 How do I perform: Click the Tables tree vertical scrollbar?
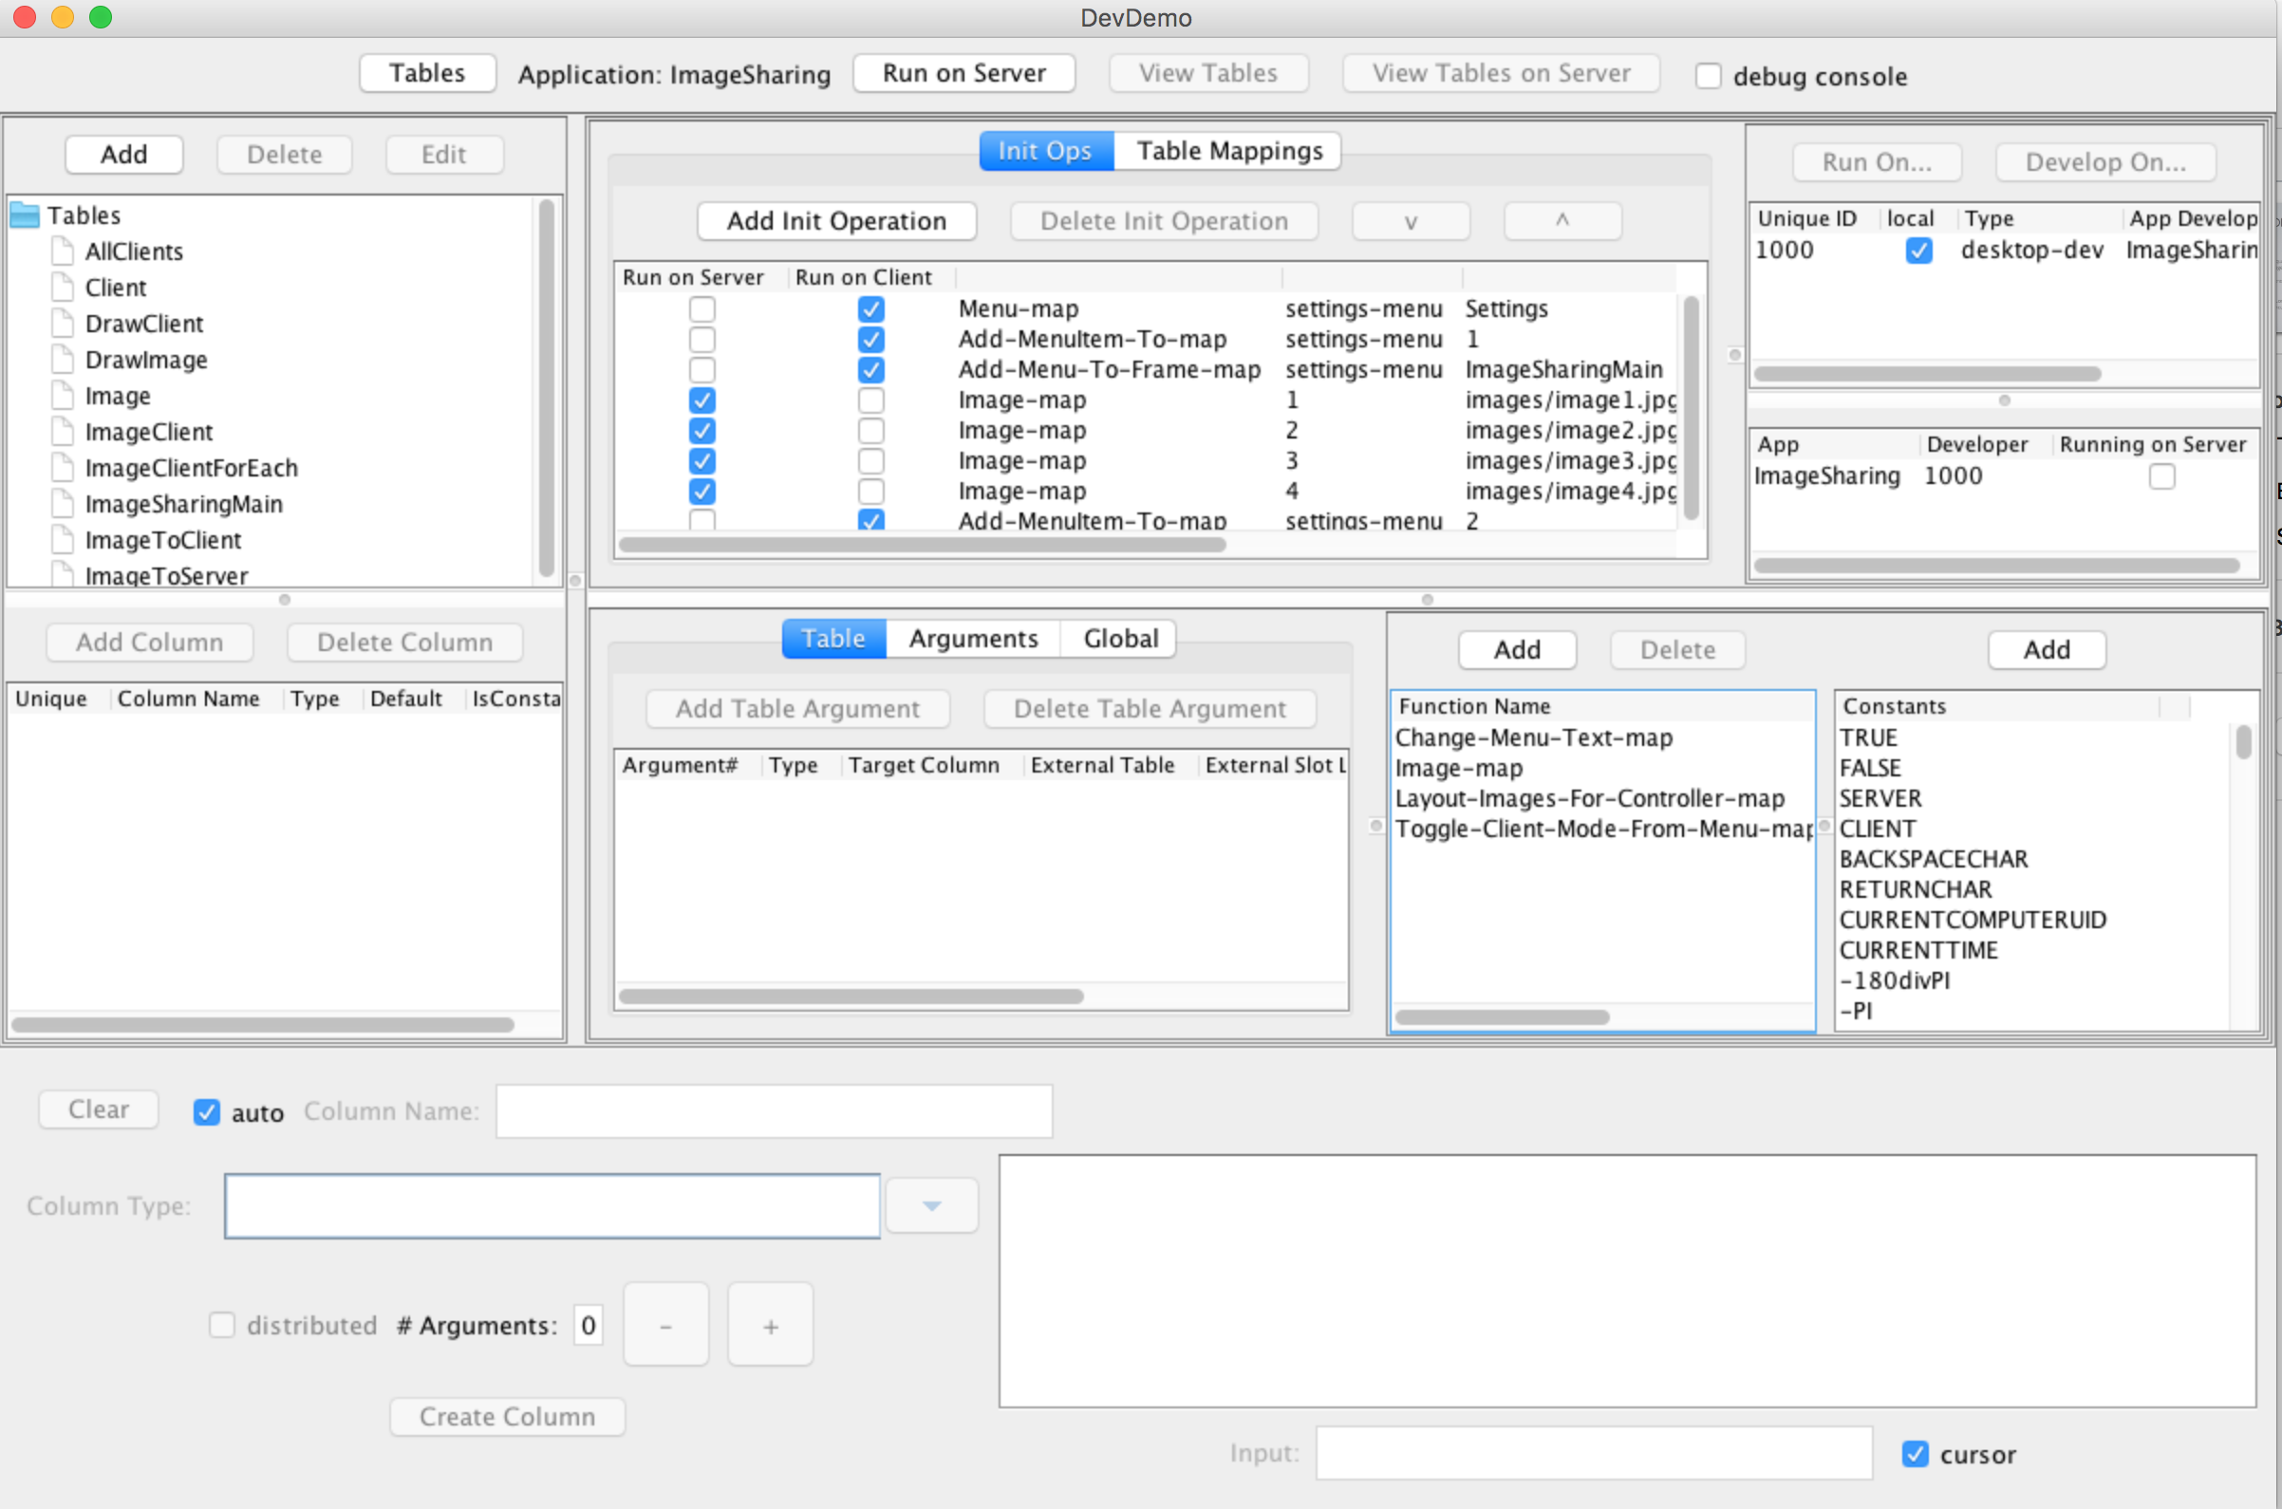(x=547, y=387)
